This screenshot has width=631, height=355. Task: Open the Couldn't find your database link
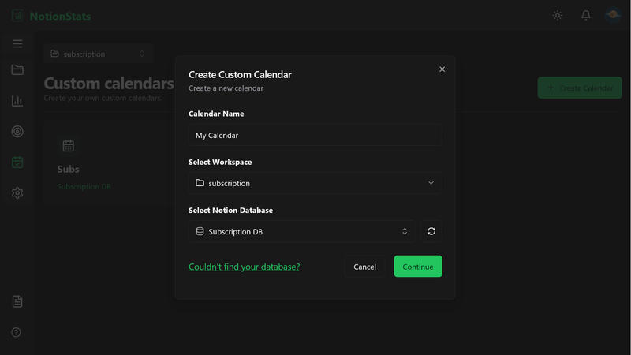pyautogui.click(x=245, y=267)
